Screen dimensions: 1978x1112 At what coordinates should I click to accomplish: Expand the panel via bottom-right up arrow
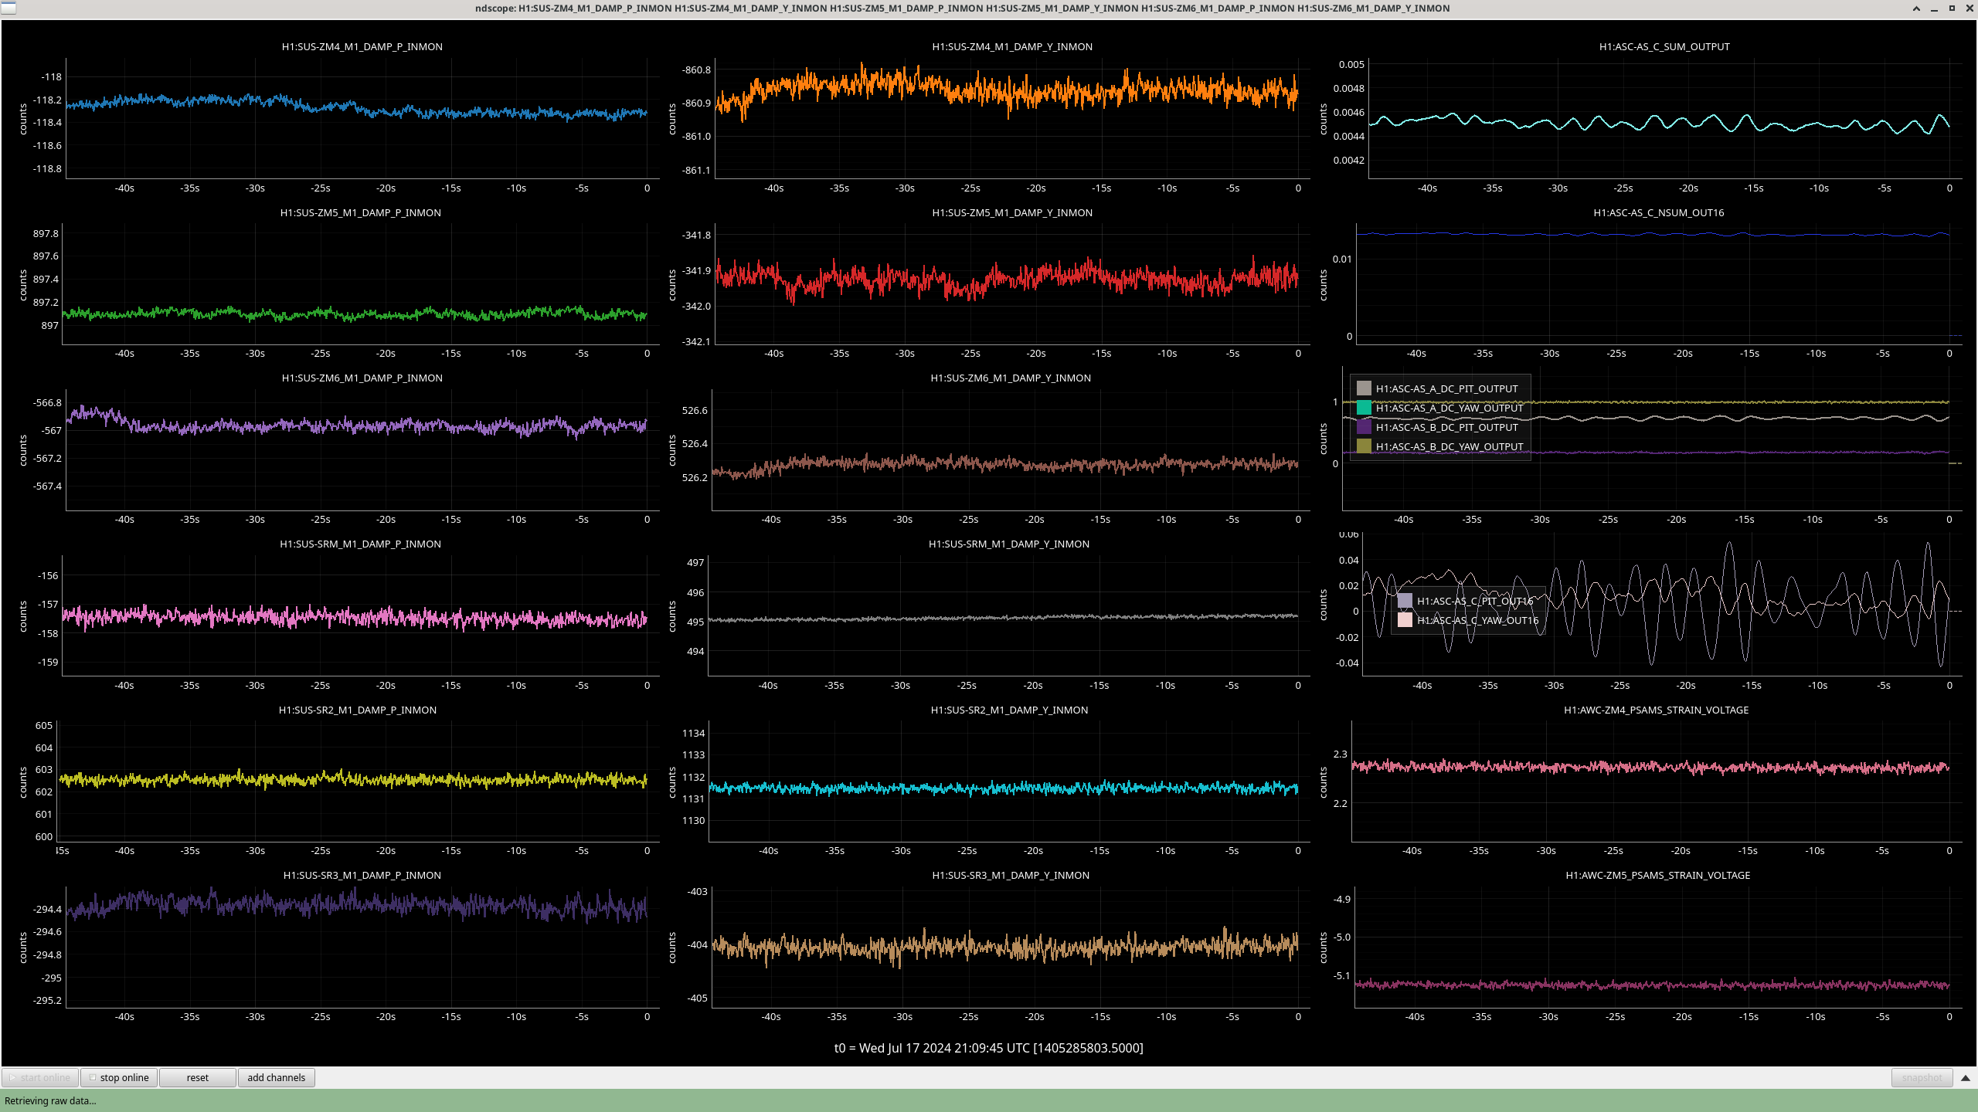click(1966, 1077)
